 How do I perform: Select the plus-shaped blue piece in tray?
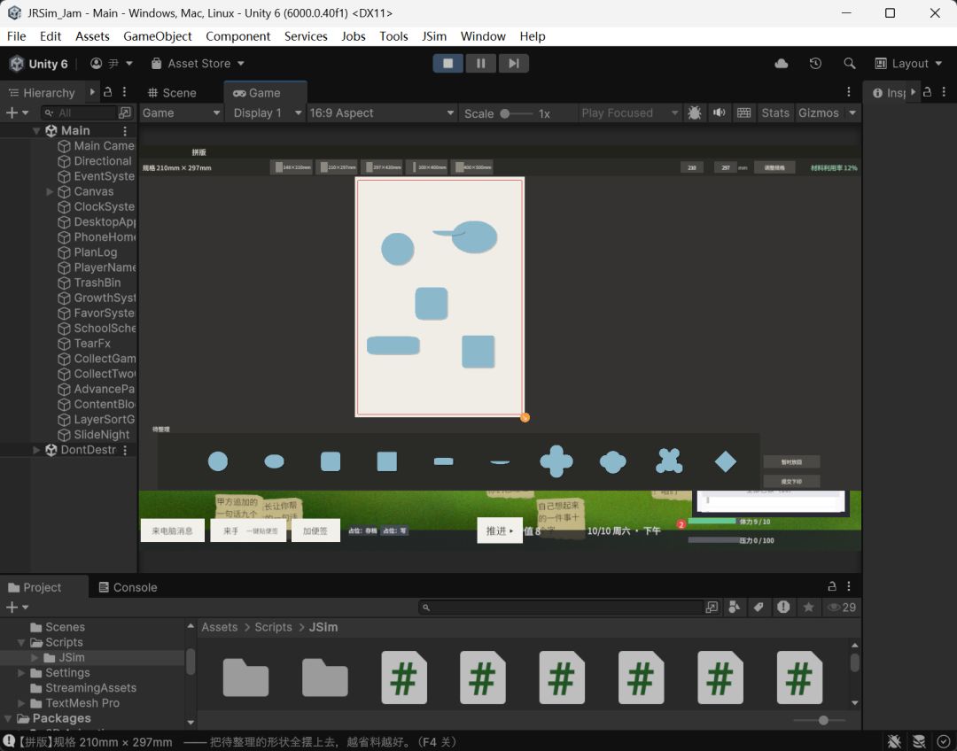point(556,461)
